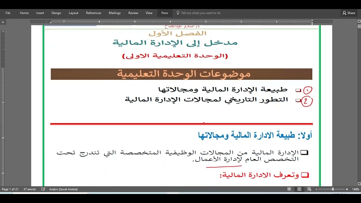This screenshot has width=361, height=203.
Task: Click the checkbox bullet beside وتعرف الادارة المالية
Action: (305, 175)
